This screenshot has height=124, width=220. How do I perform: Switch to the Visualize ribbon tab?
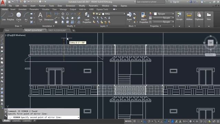click(x=46, y=9)
